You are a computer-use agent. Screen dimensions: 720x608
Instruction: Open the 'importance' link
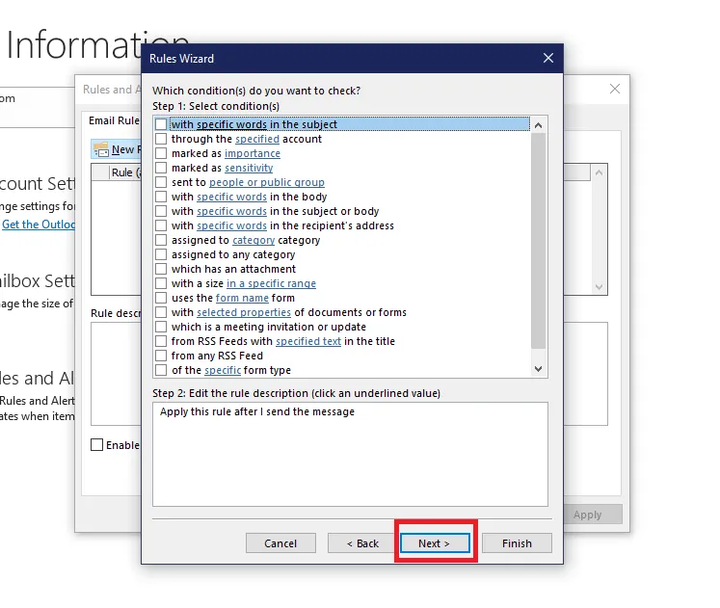(x=253, y=153)
